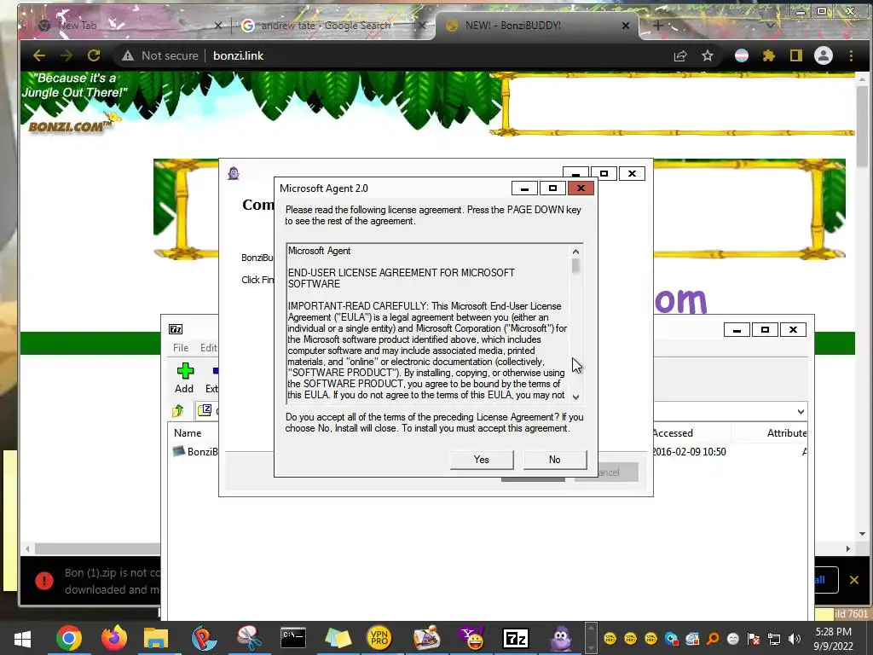Click the EULA text scrollbar thumb
This screenshot has width=873, height=655.
(x=575, y=266)
